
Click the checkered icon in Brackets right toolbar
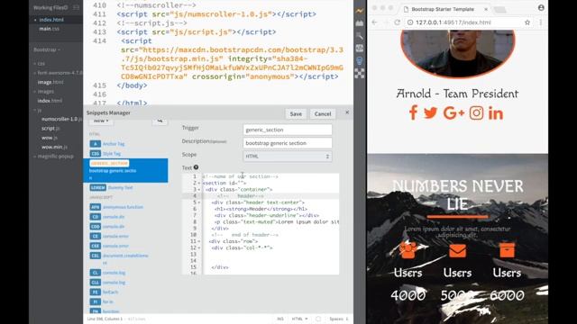coord(360,74)
